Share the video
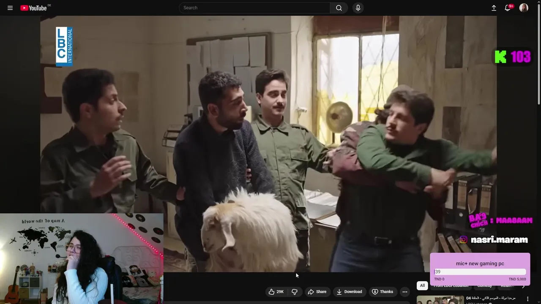541x304 pixels. (317, 292)
